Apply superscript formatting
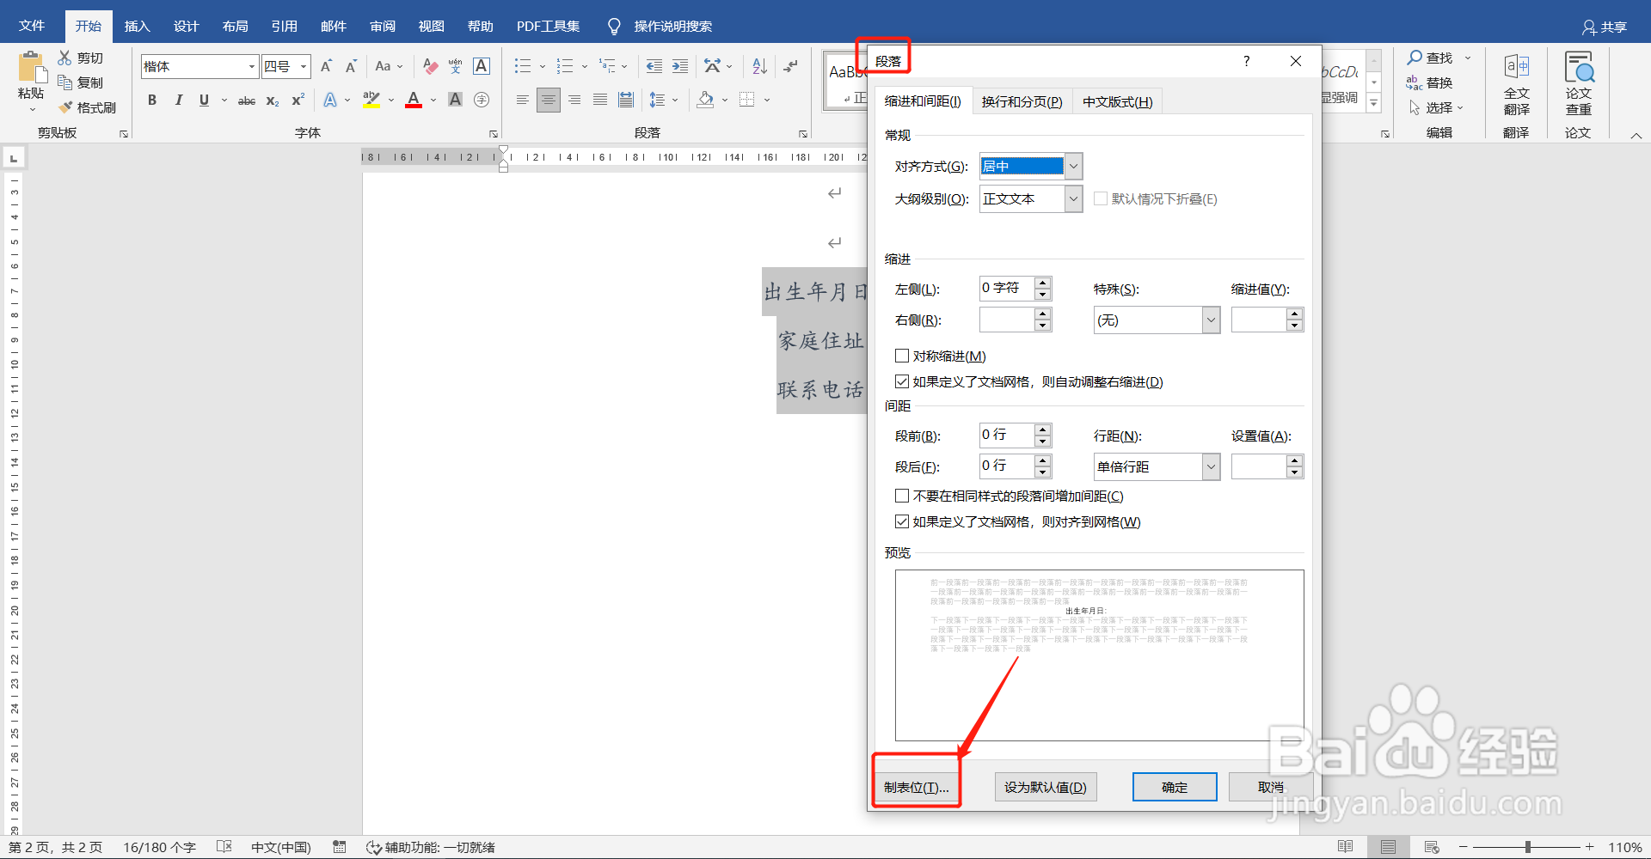1651x859 pixels. coord(296,101)
